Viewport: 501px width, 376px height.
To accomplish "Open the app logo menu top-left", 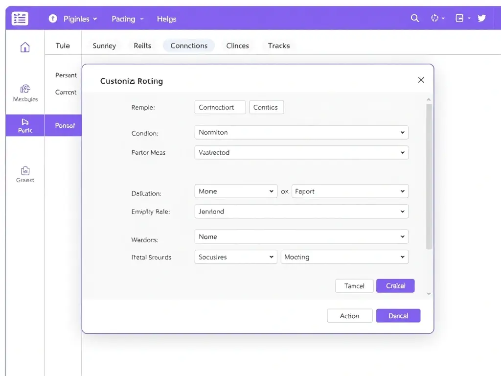I will [x=20, y=18].
